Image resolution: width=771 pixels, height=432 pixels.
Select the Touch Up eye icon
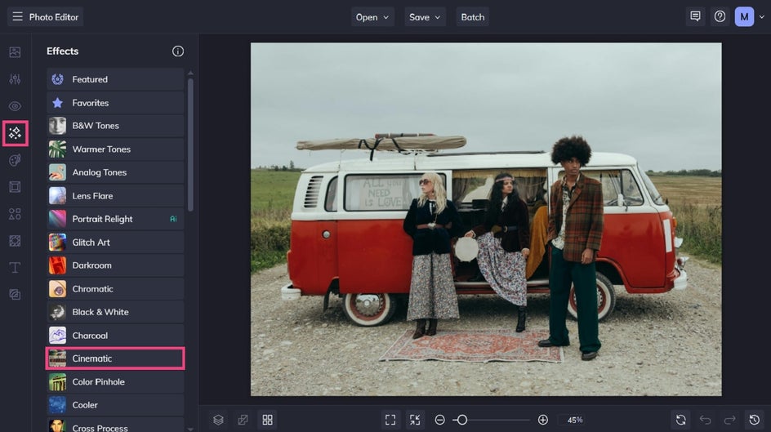pos(15,106)
